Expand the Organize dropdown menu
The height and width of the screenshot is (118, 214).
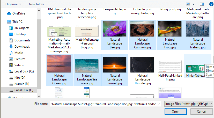[x=13, y=4]
